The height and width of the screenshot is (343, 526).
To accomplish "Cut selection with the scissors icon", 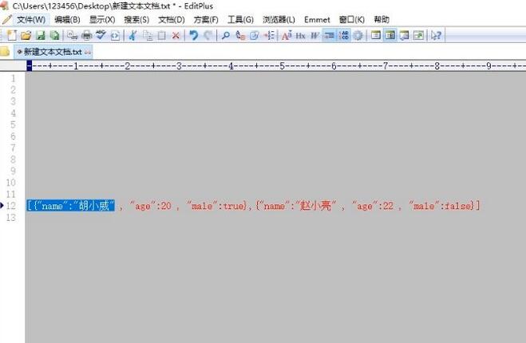I will pyautogui.click(x=132, y=35).
